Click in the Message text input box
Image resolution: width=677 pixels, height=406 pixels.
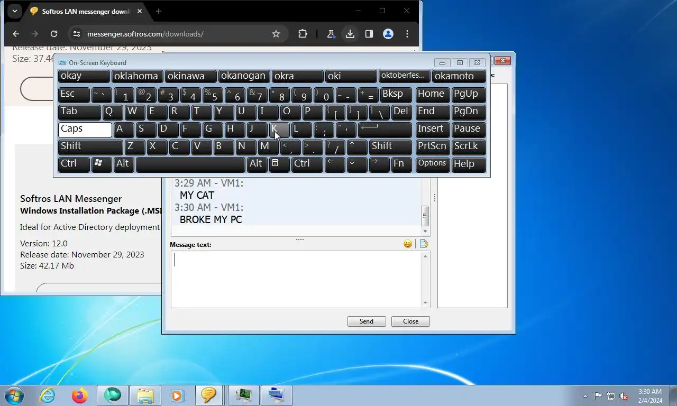point(296,279)
